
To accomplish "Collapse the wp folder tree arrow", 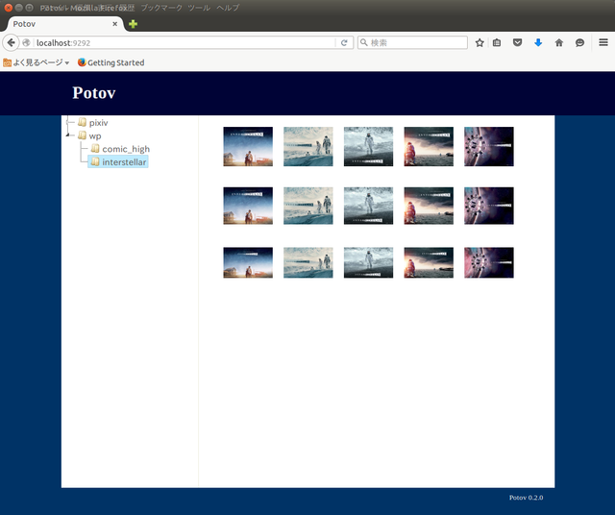I will 67,135.
